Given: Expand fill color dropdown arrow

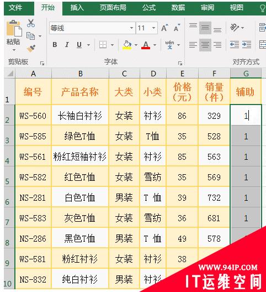Looking at the screenshot, I should click(136, 45).
